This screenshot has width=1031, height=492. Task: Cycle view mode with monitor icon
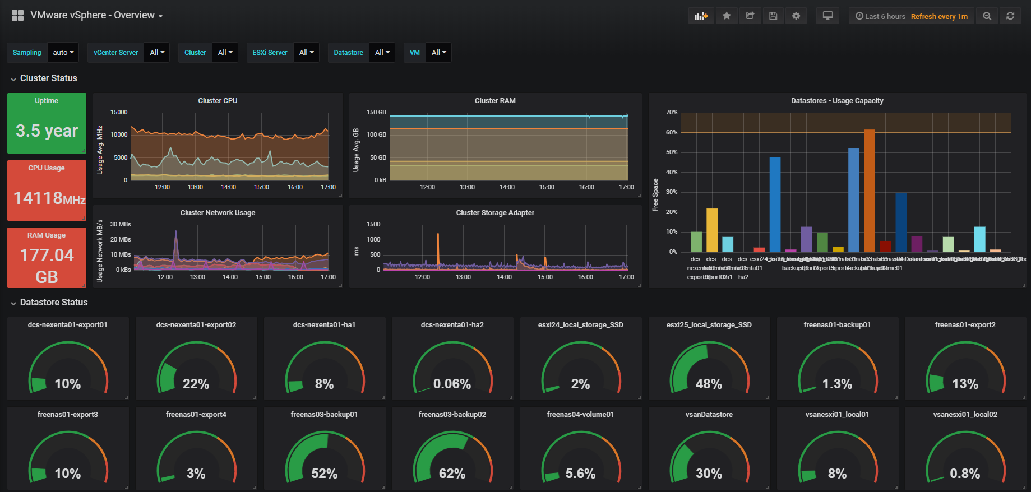pos(827,16)
